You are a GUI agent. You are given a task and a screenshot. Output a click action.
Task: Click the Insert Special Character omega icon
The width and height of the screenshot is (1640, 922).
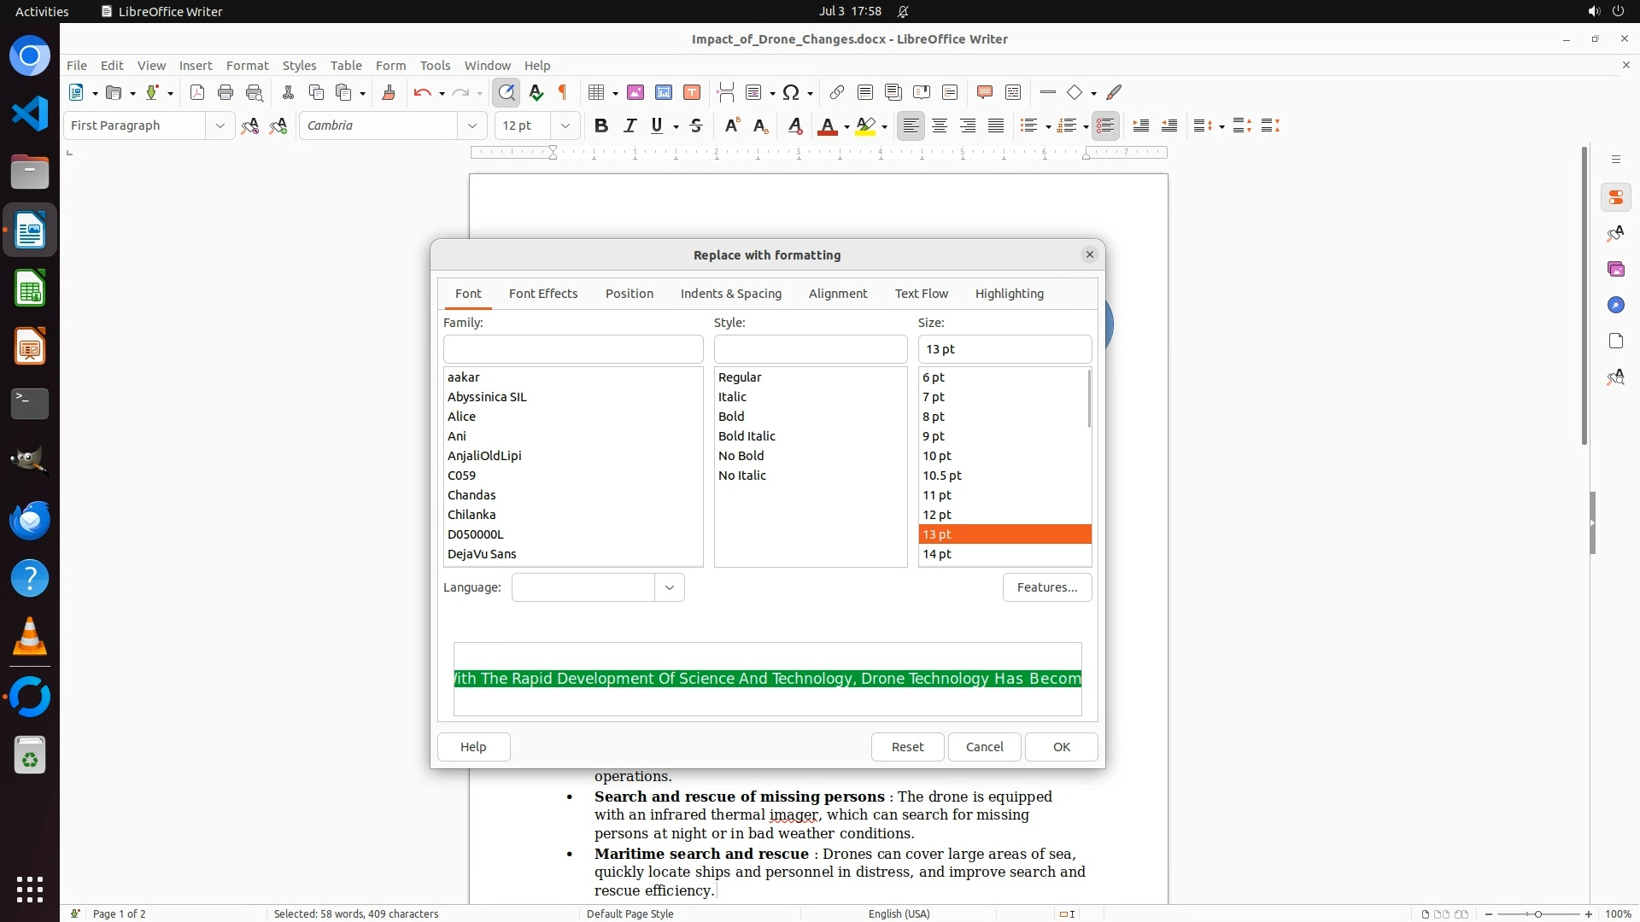click(x=791, y=92)
